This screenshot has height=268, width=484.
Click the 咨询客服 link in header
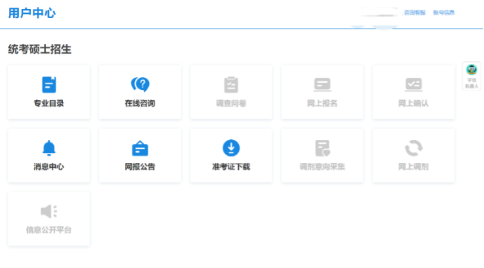pyautogui.click(x=415, y=13)
